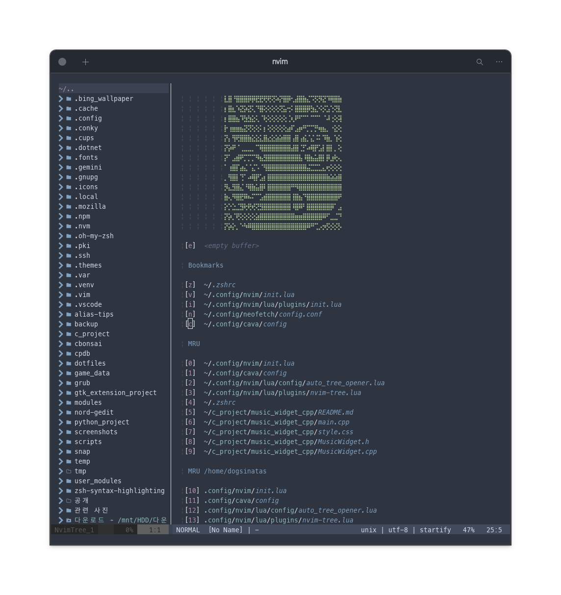Expand the python_project chevron
The width and height of the screenshot is (561, 595).
pos(61,422)
